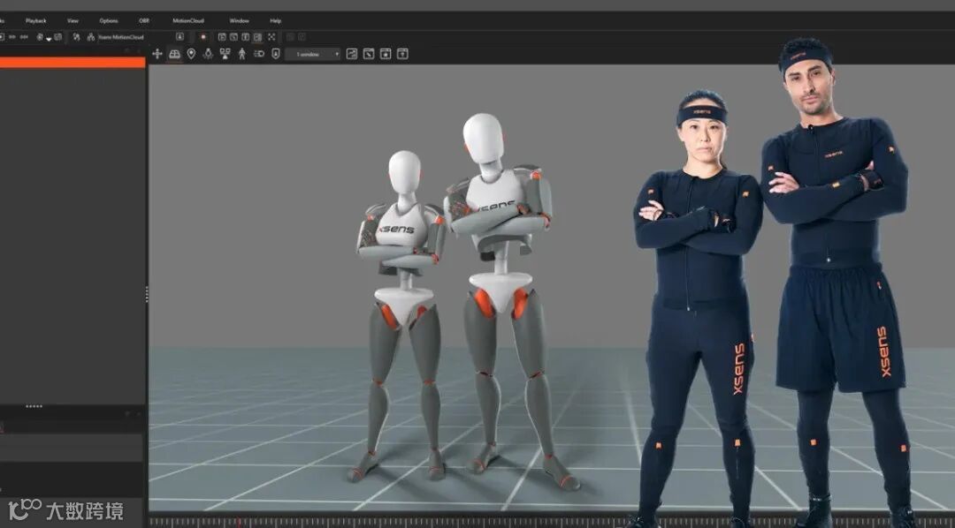Click the third window layout icon
Viewport: 955px width, 528px height.
[246, 37]
